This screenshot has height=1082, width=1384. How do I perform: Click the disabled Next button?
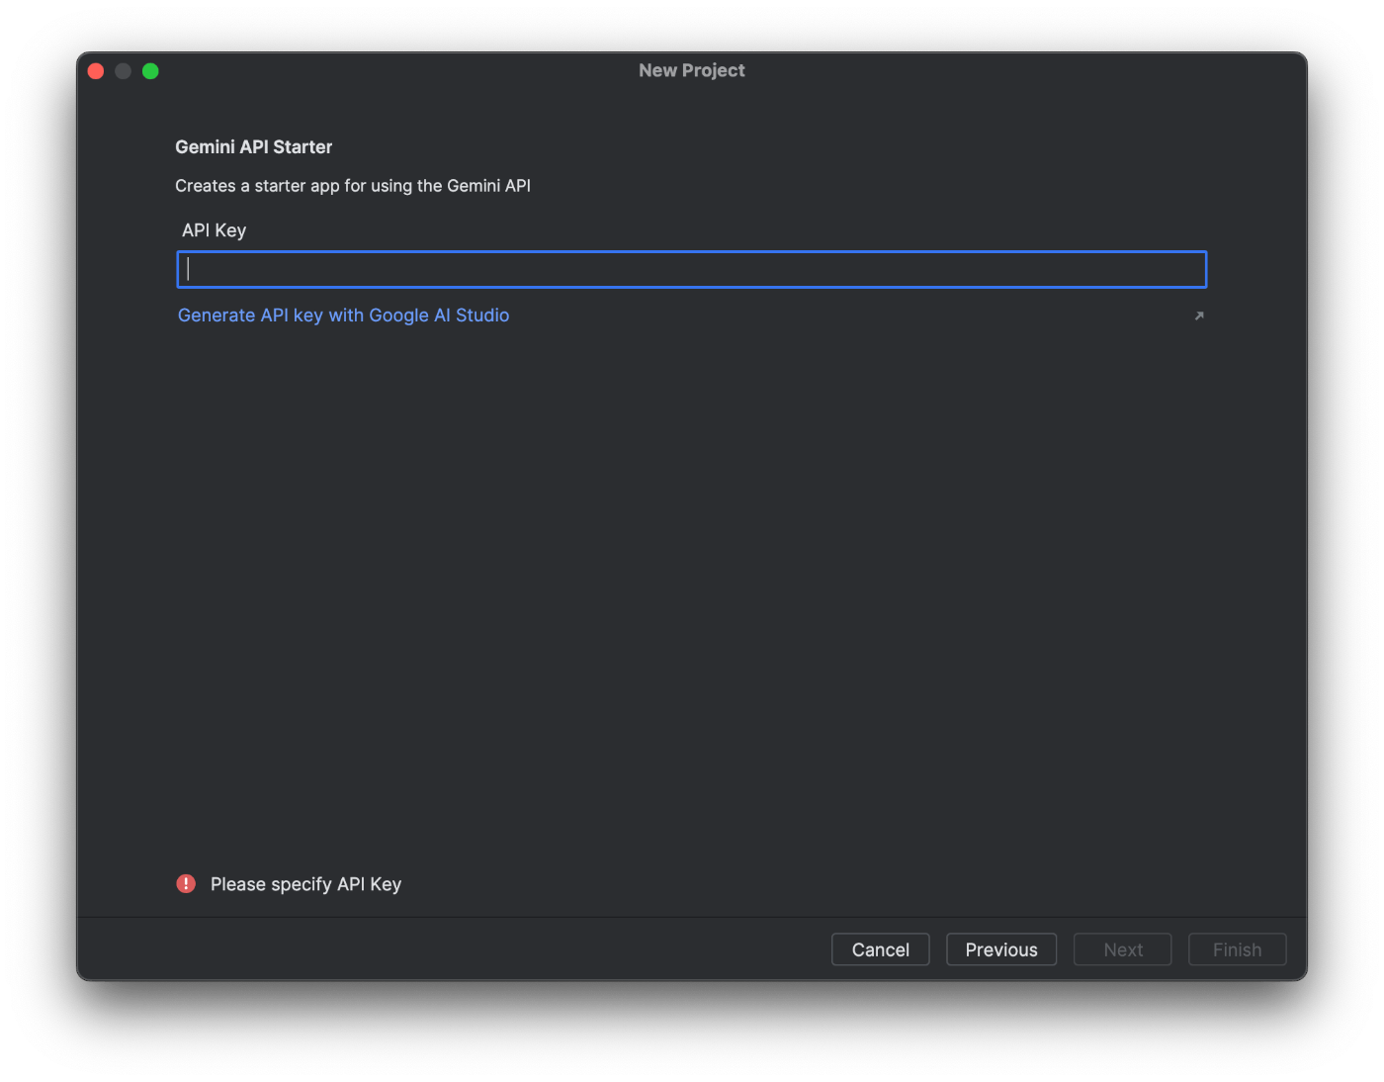tap(1122, 948)
